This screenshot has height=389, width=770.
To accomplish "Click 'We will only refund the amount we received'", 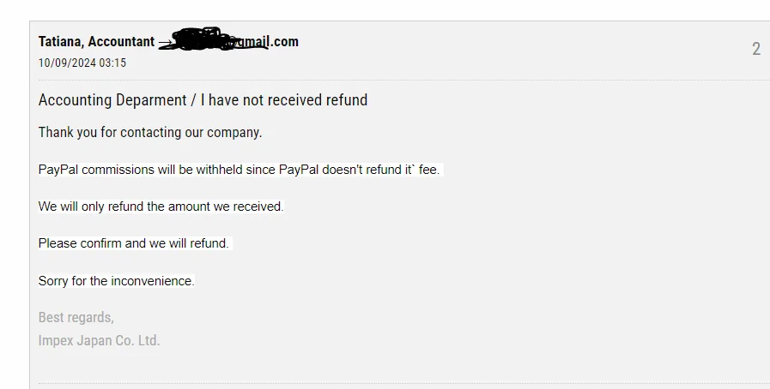I will pyautogui.click(x=161, y=206).
